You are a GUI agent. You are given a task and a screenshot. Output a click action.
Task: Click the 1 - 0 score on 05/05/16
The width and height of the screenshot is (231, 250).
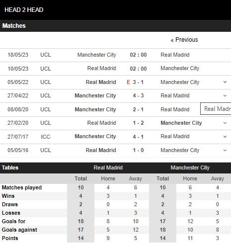tap(138, 150)
